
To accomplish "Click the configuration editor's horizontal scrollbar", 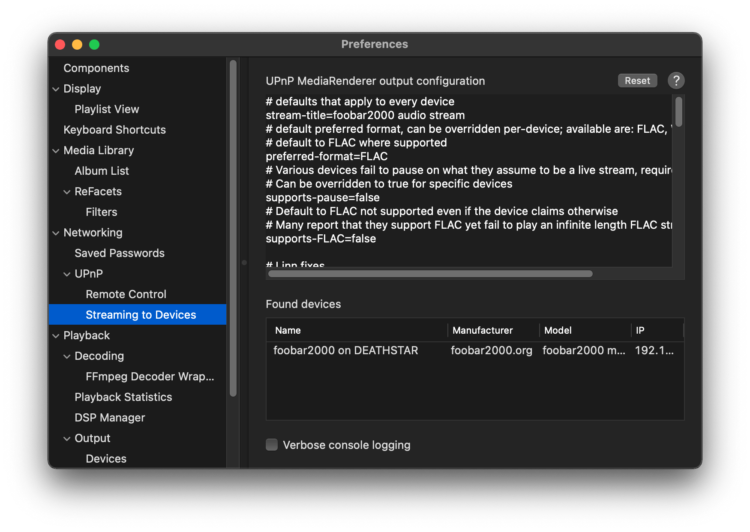I will point(430,274).
